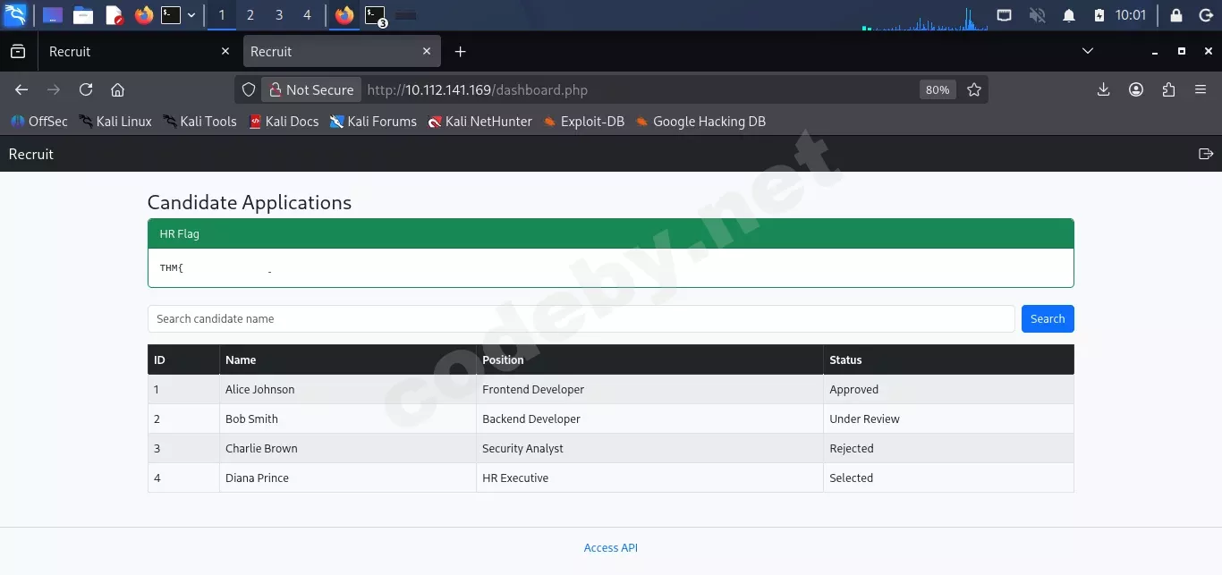Open the network connection tray icon

point(1005,15)
